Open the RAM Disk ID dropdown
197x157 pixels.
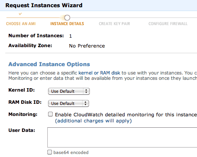[x=69, y=103]
